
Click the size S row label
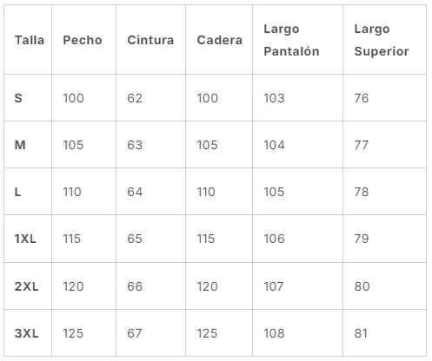click(x=18, y=98)
